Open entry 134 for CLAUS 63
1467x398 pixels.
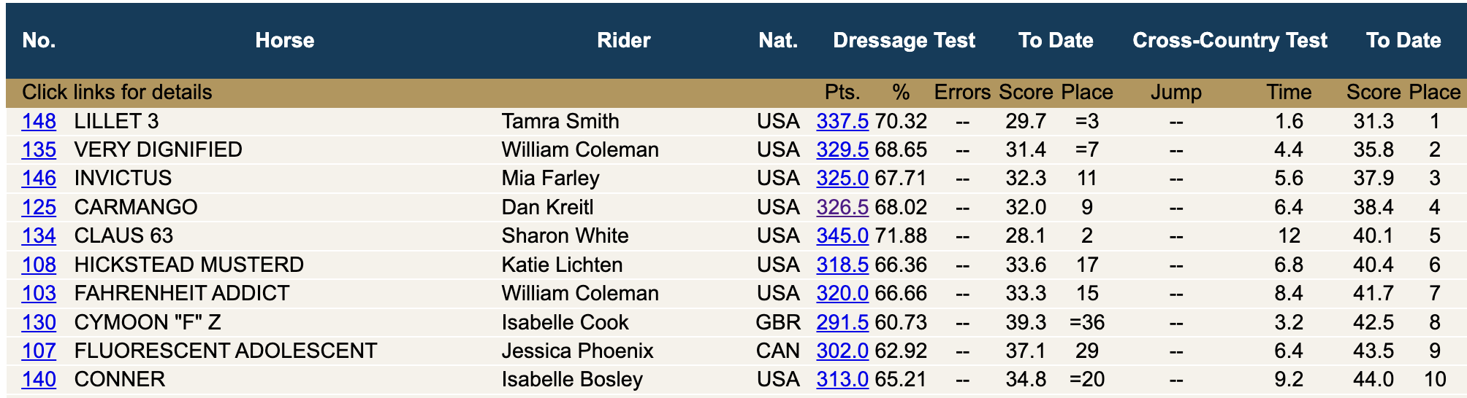coord(39,235)
